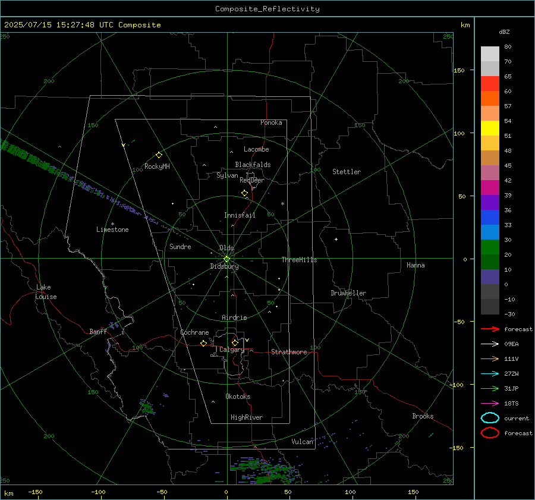The image size is (535, 500).
Task: Click the HighRiver label
Action: [x=247, y=417]
